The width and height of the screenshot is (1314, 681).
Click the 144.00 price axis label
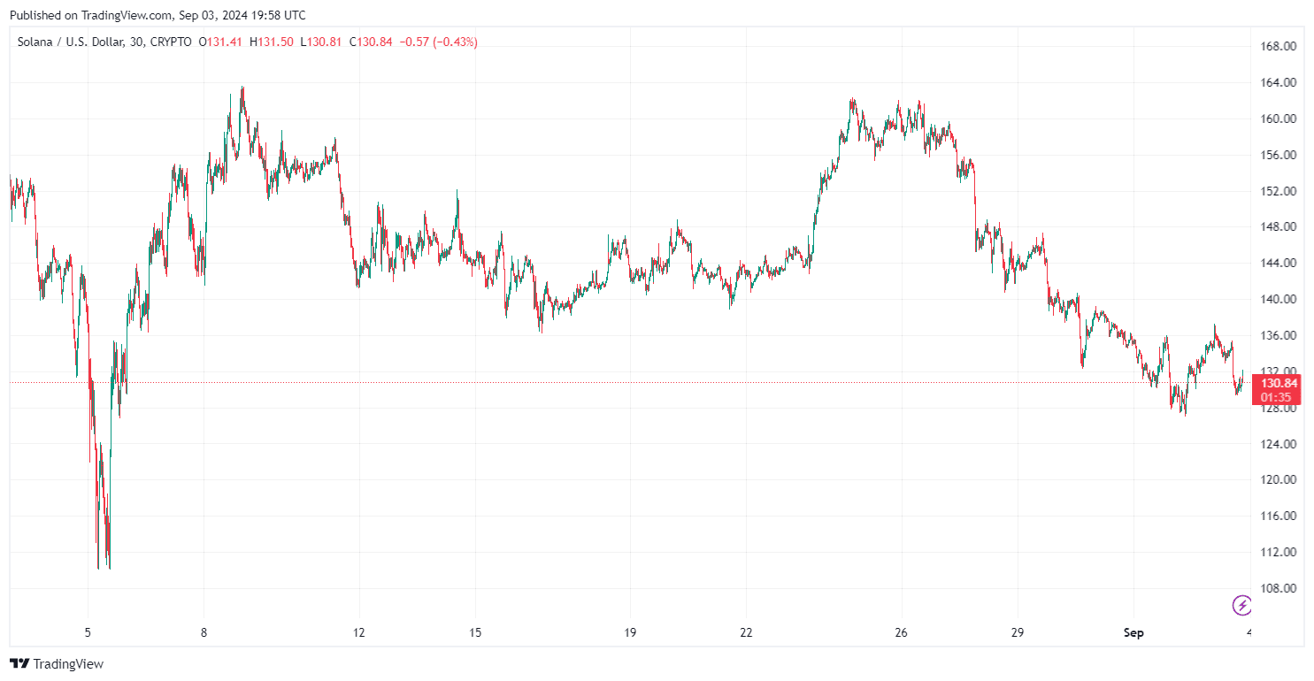coord(1279,263)
